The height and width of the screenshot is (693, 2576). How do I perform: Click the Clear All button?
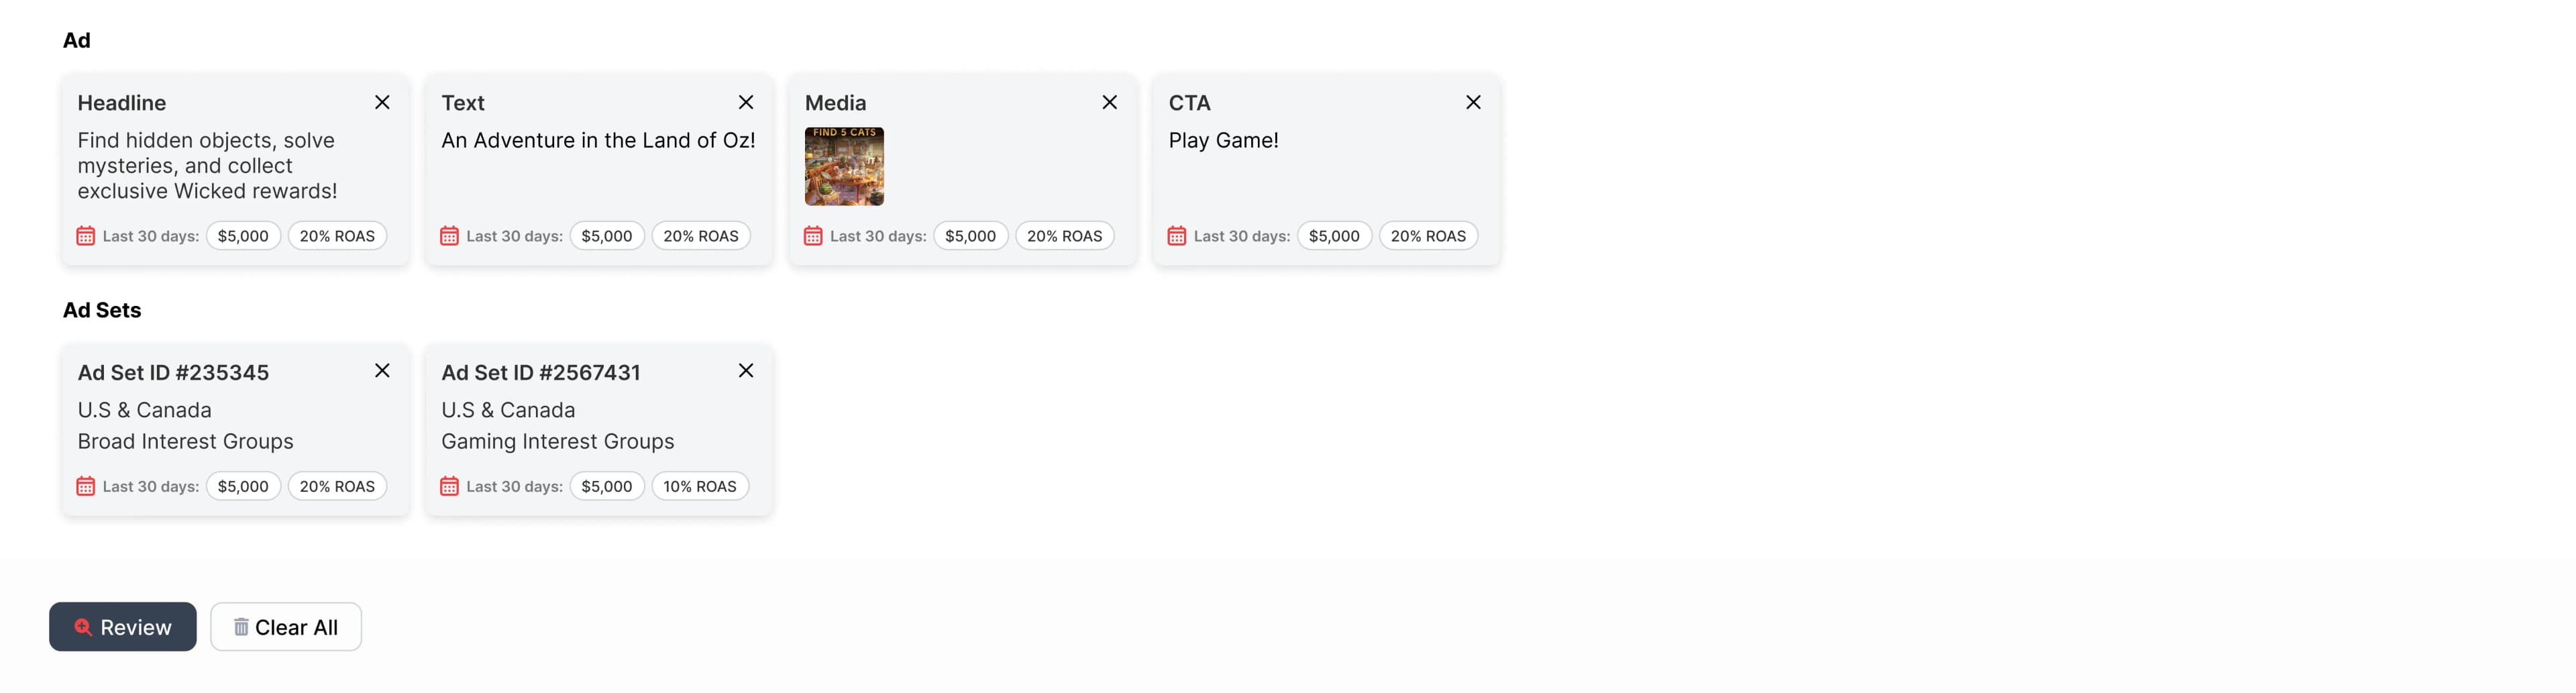click(286, 627)
